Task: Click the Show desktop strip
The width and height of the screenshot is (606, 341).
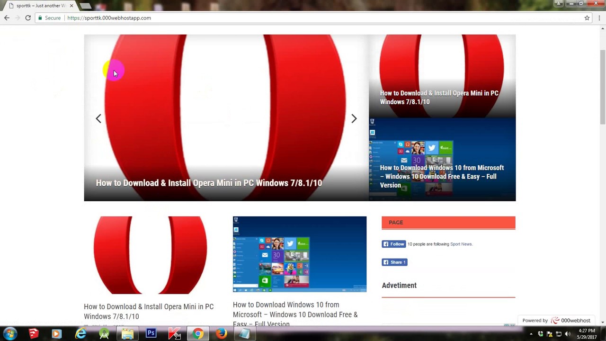Action: coord(603,334)
